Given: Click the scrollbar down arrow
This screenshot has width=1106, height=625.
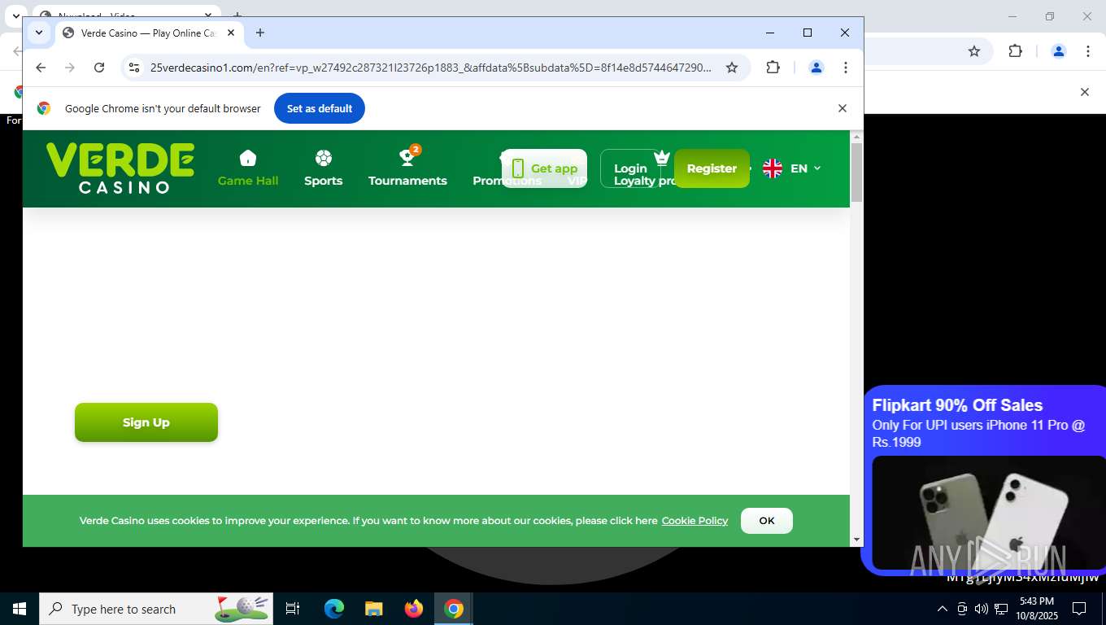Looking at the screenshot, I should 856,540.
